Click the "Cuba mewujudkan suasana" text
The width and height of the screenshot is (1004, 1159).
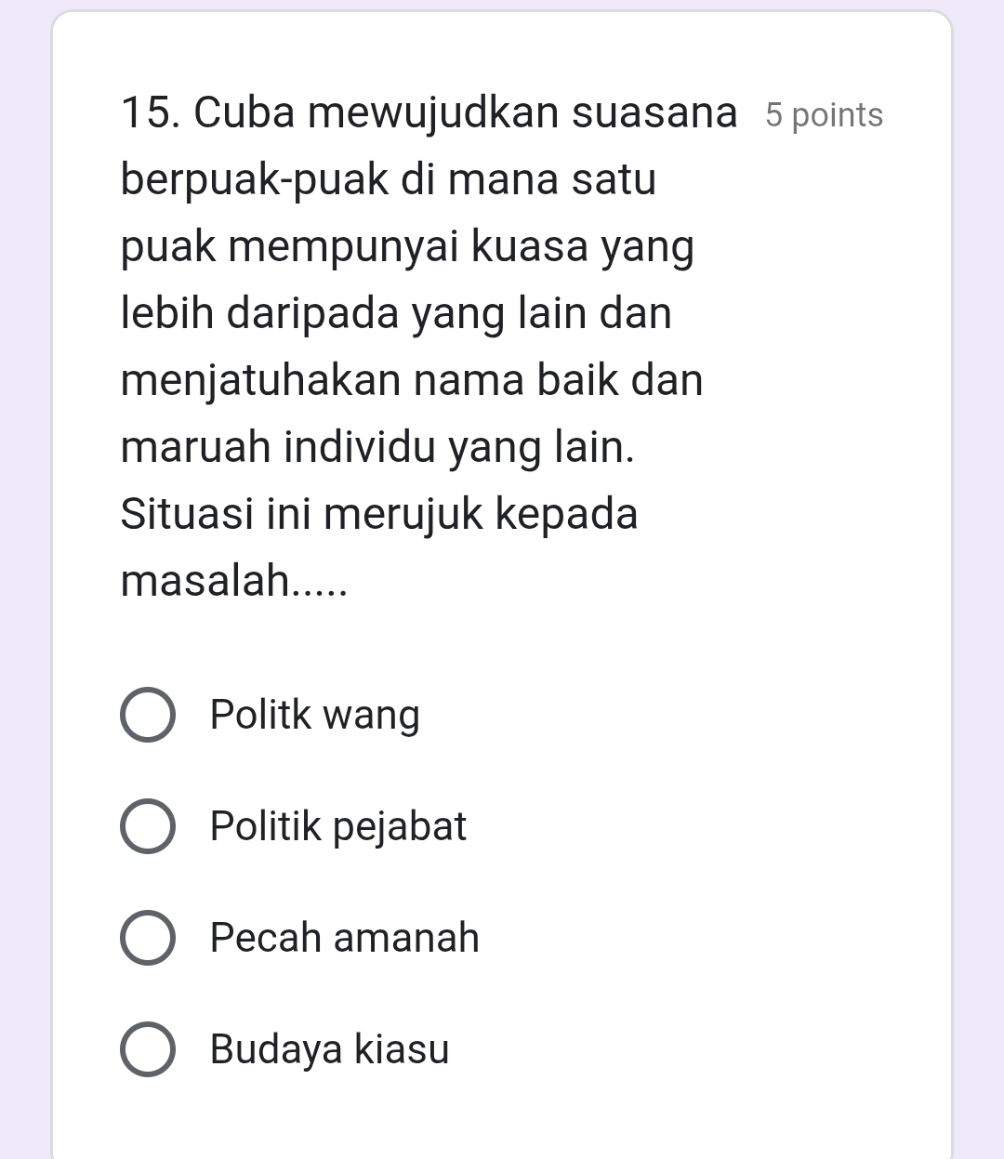(x=466, y=113)
